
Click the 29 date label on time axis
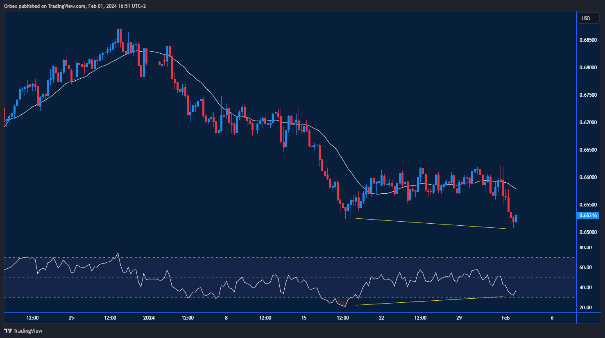[x=459, y=318]
